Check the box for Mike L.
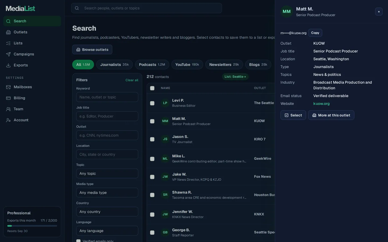This screenshot has height=242, width=388. pyautogui.click(x=152, y=159)
